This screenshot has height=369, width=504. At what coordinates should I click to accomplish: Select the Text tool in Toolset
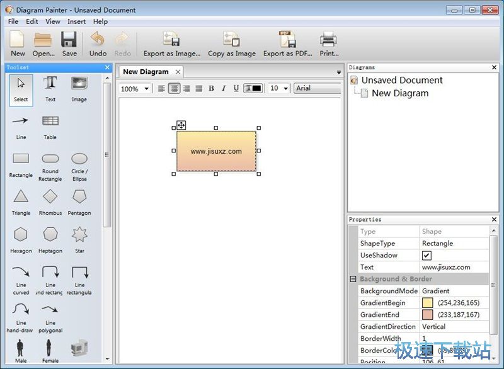(x=50, y=88)
